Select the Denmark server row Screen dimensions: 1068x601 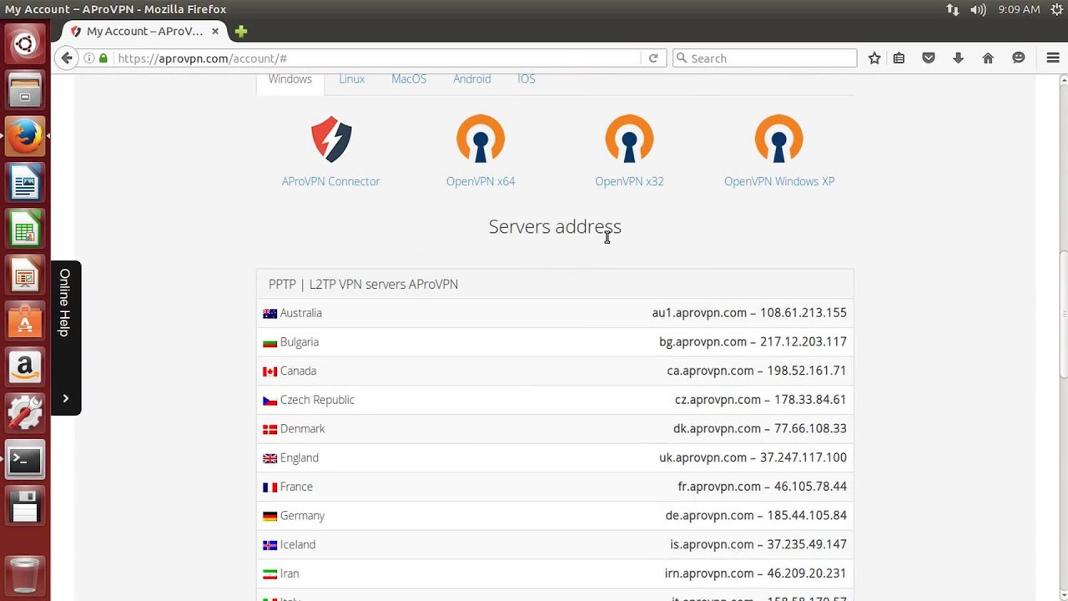555,429
